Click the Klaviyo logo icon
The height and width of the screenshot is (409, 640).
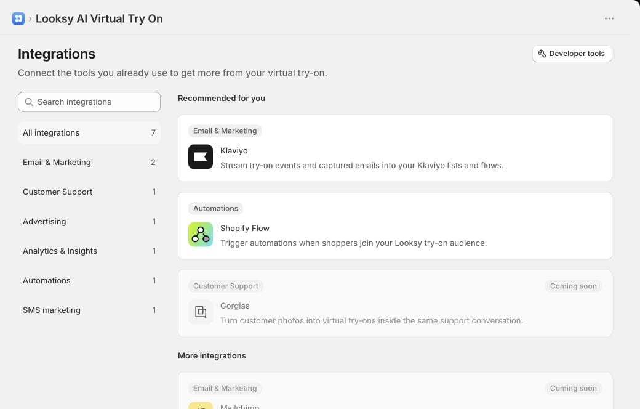pos(201,156)
